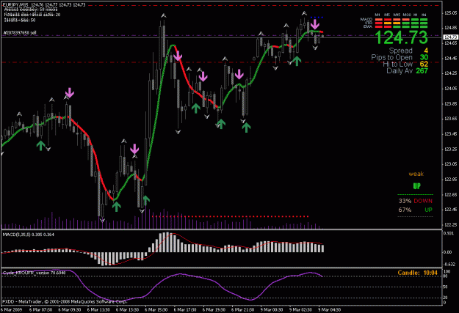Click the -0.632 MACD scale value
The height and width of the screenshot is (313, 459).
pyautogui.click(x=449, y=264)
